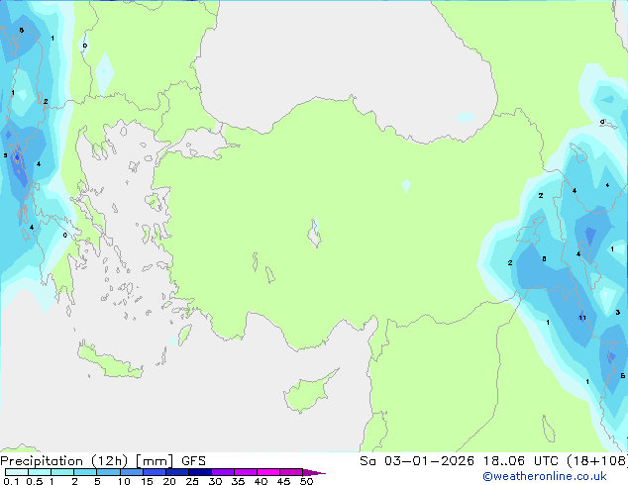Screen dimensions: 628x485
Task: Select the 5–10 mm legend swatch
Action: [108, 472]
